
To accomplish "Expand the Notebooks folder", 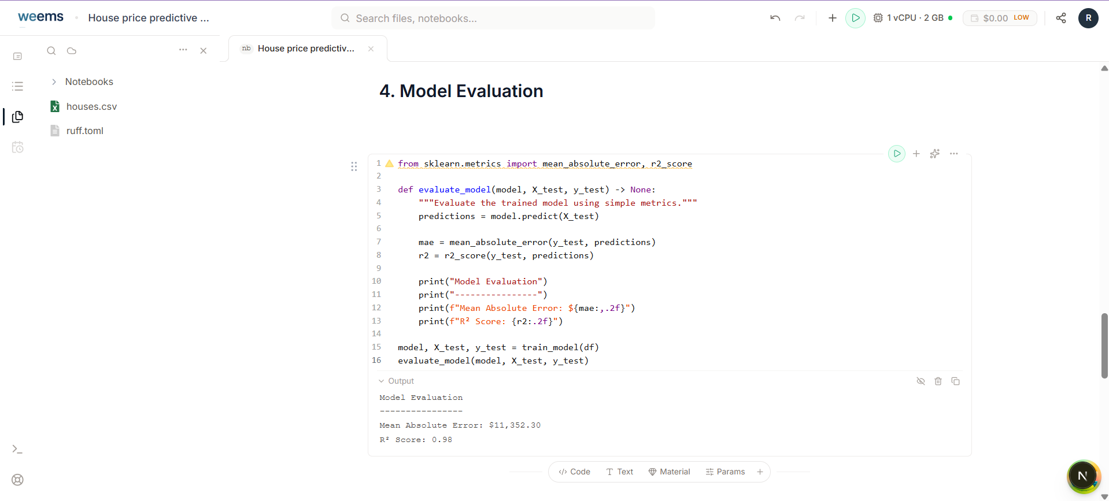I will click(x=82, y=81).
